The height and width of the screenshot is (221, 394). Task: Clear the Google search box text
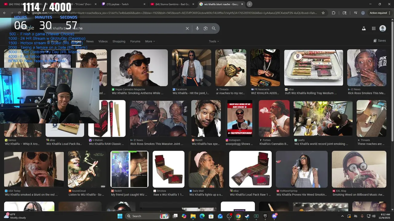[187, 28]
